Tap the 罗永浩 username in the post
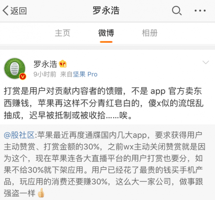Screen dimensions: 215x200 [45, 64]
